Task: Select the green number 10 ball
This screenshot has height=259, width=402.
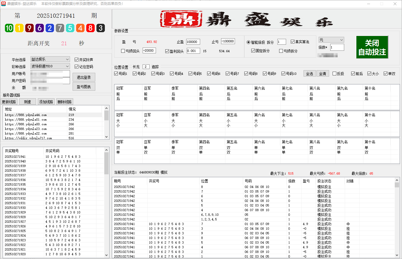Action: tap(9, 28)
